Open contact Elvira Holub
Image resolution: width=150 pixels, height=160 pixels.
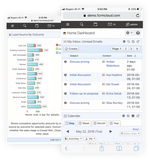tap(114, 94)
